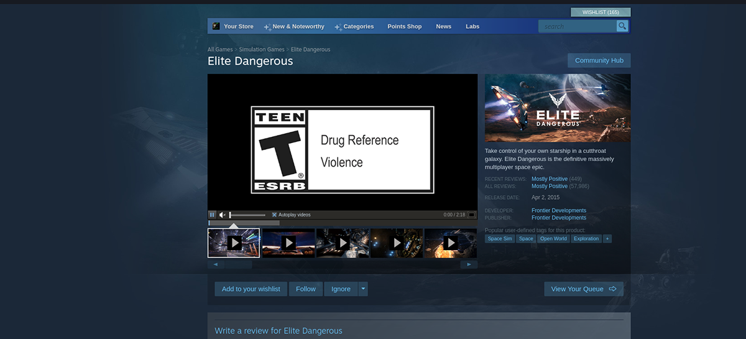Go to All Games breadcrumb

(220, 49)
